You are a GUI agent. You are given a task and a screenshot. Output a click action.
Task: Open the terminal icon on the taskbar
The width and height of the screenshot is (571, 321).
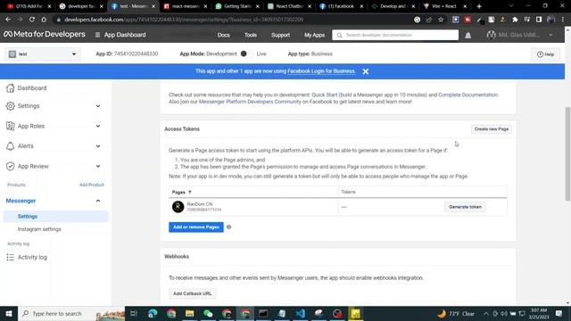pyautogui.click(x=263, y=313)
